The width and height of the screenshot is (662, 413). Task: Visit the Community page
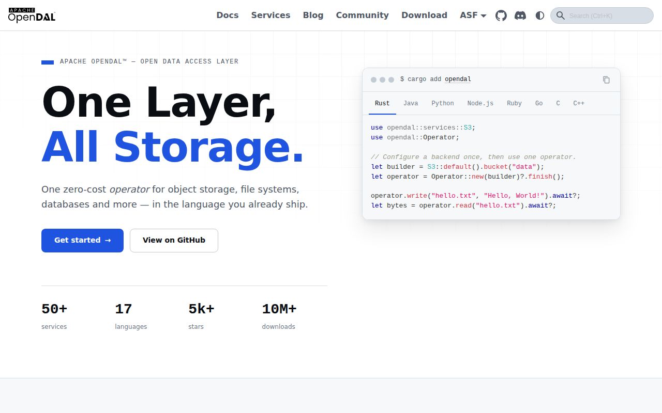coord(362,15)
